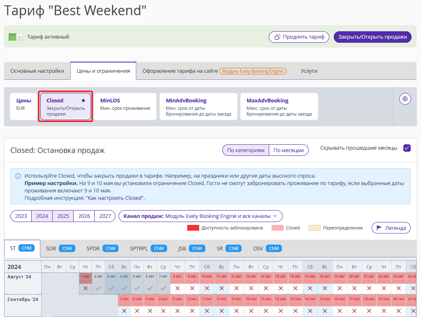Click the X mark under 1 сен
Screen dimensions: 421x317
point(124,311)
